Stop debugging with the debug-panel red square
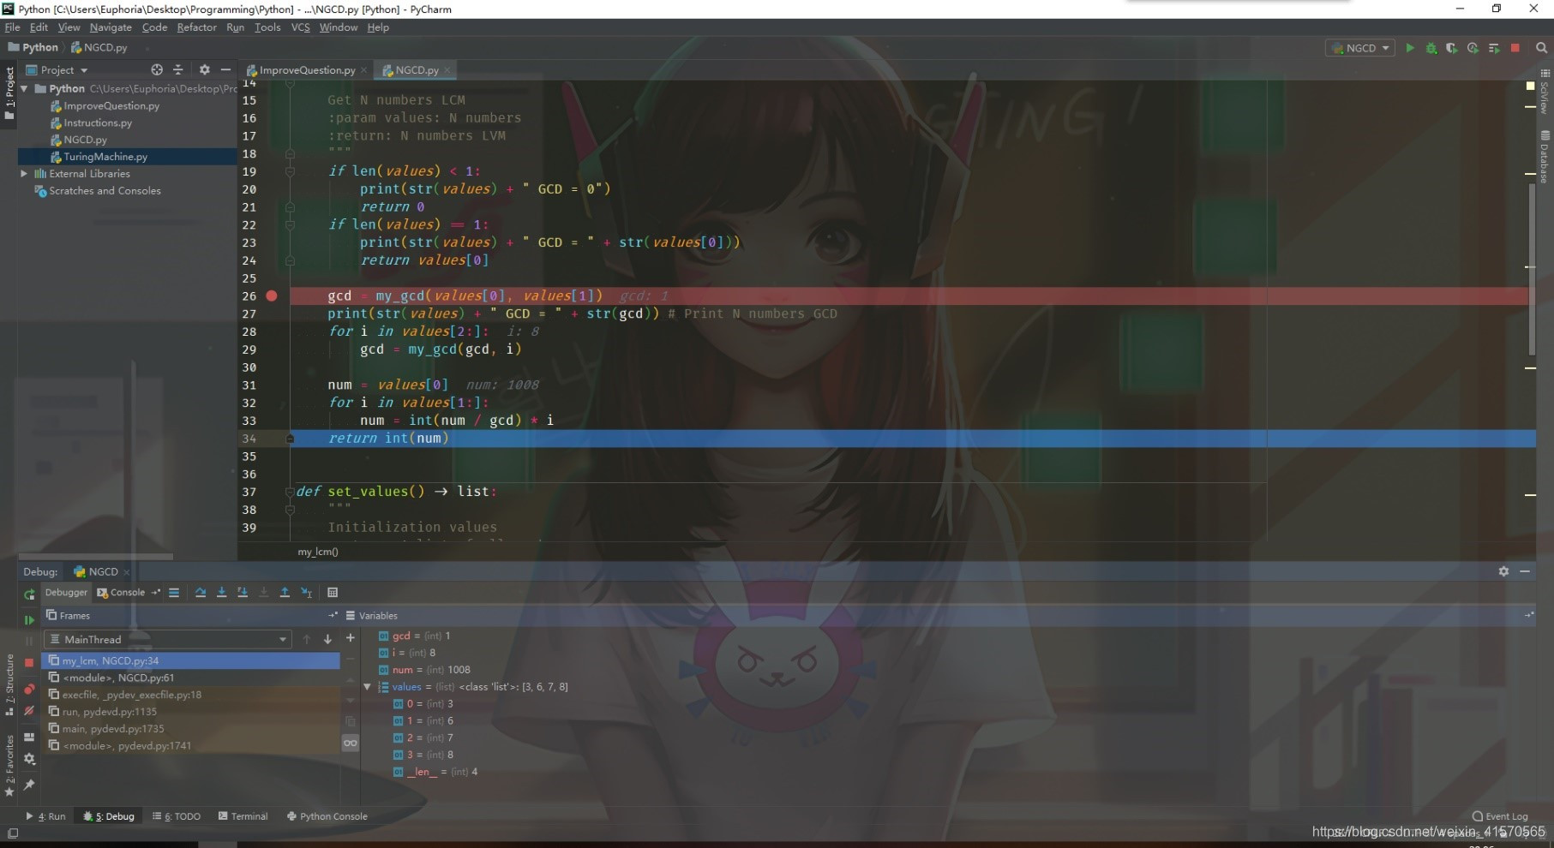The height and width of the screenshot is (848, 1554). pyautogui.click(x=29, y=662)
